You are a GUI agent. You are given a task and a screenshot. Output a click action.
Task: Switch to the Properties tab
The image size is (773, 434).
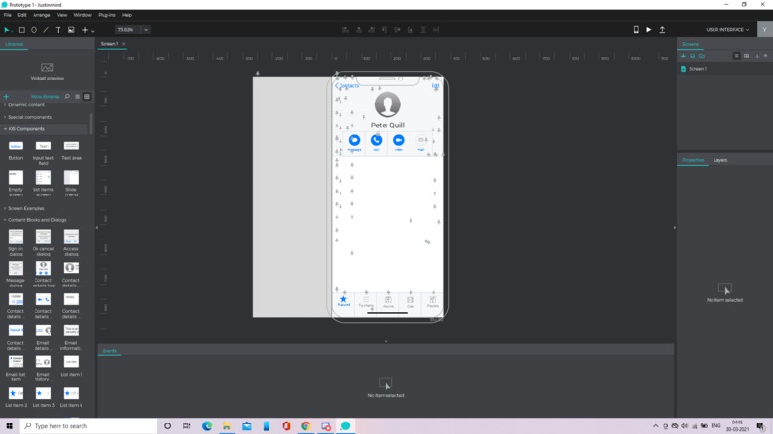point(692,160)
